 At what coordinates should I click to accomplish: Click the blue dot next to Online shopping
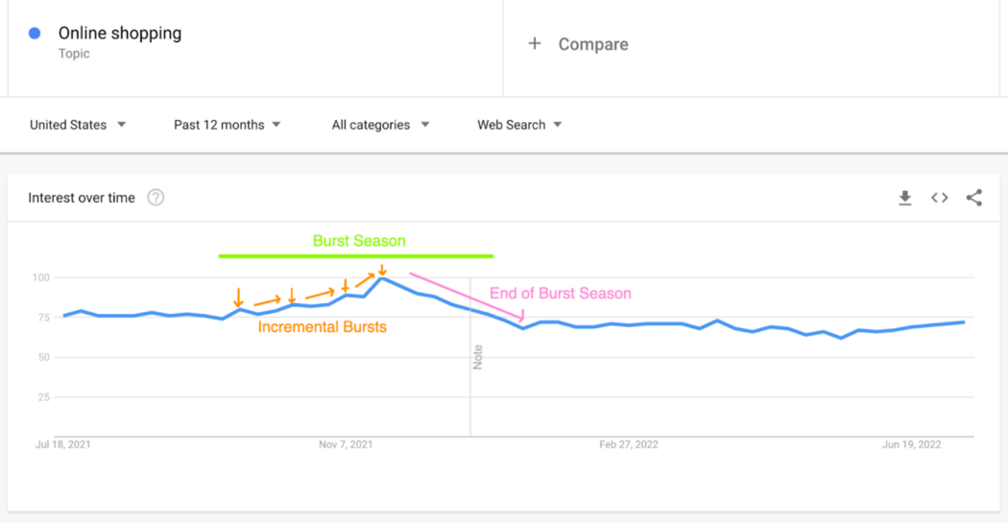tap(35, 34)
